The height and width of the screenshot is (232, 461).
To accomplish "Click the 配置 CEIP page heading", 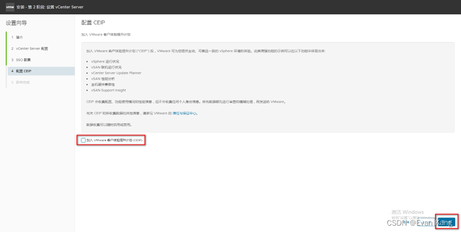I will tap(93, 23).
